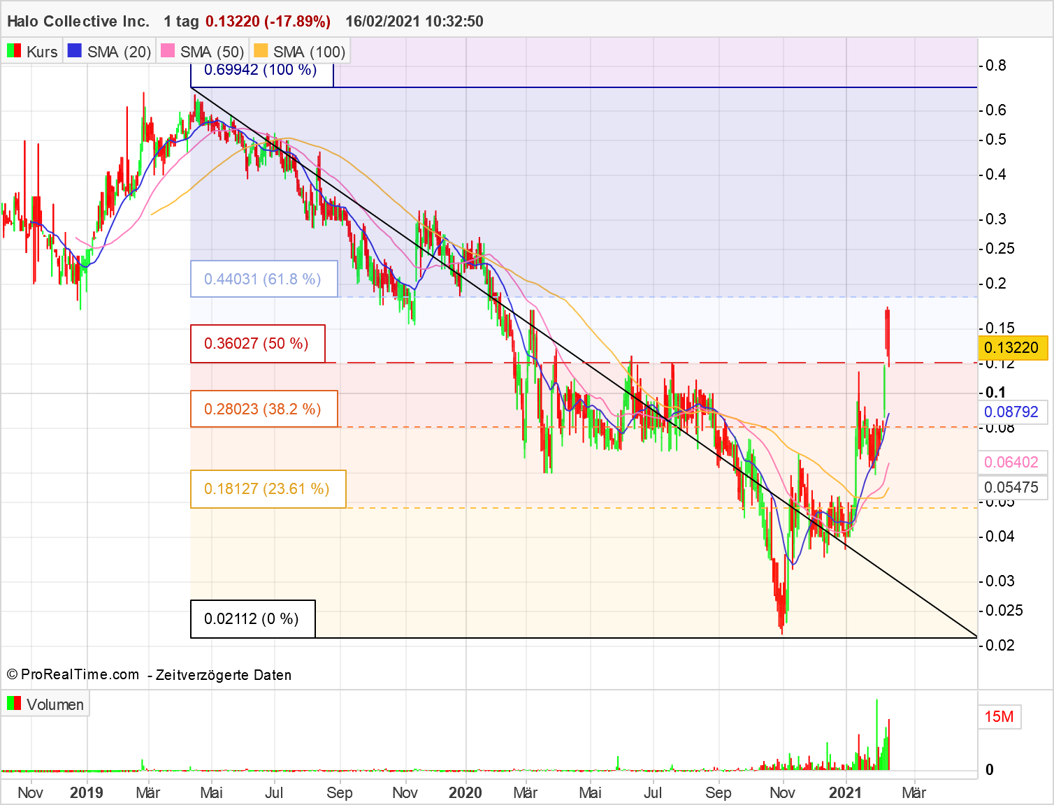Click the pink 0.06402 SMA value tag

pyautogui.click(x=1013, y=462)
